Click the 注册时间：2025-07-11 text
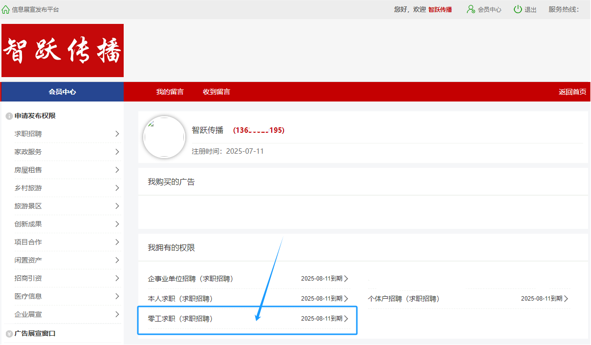The height and width of the screenshot is (345, 591). pos(228,151)
